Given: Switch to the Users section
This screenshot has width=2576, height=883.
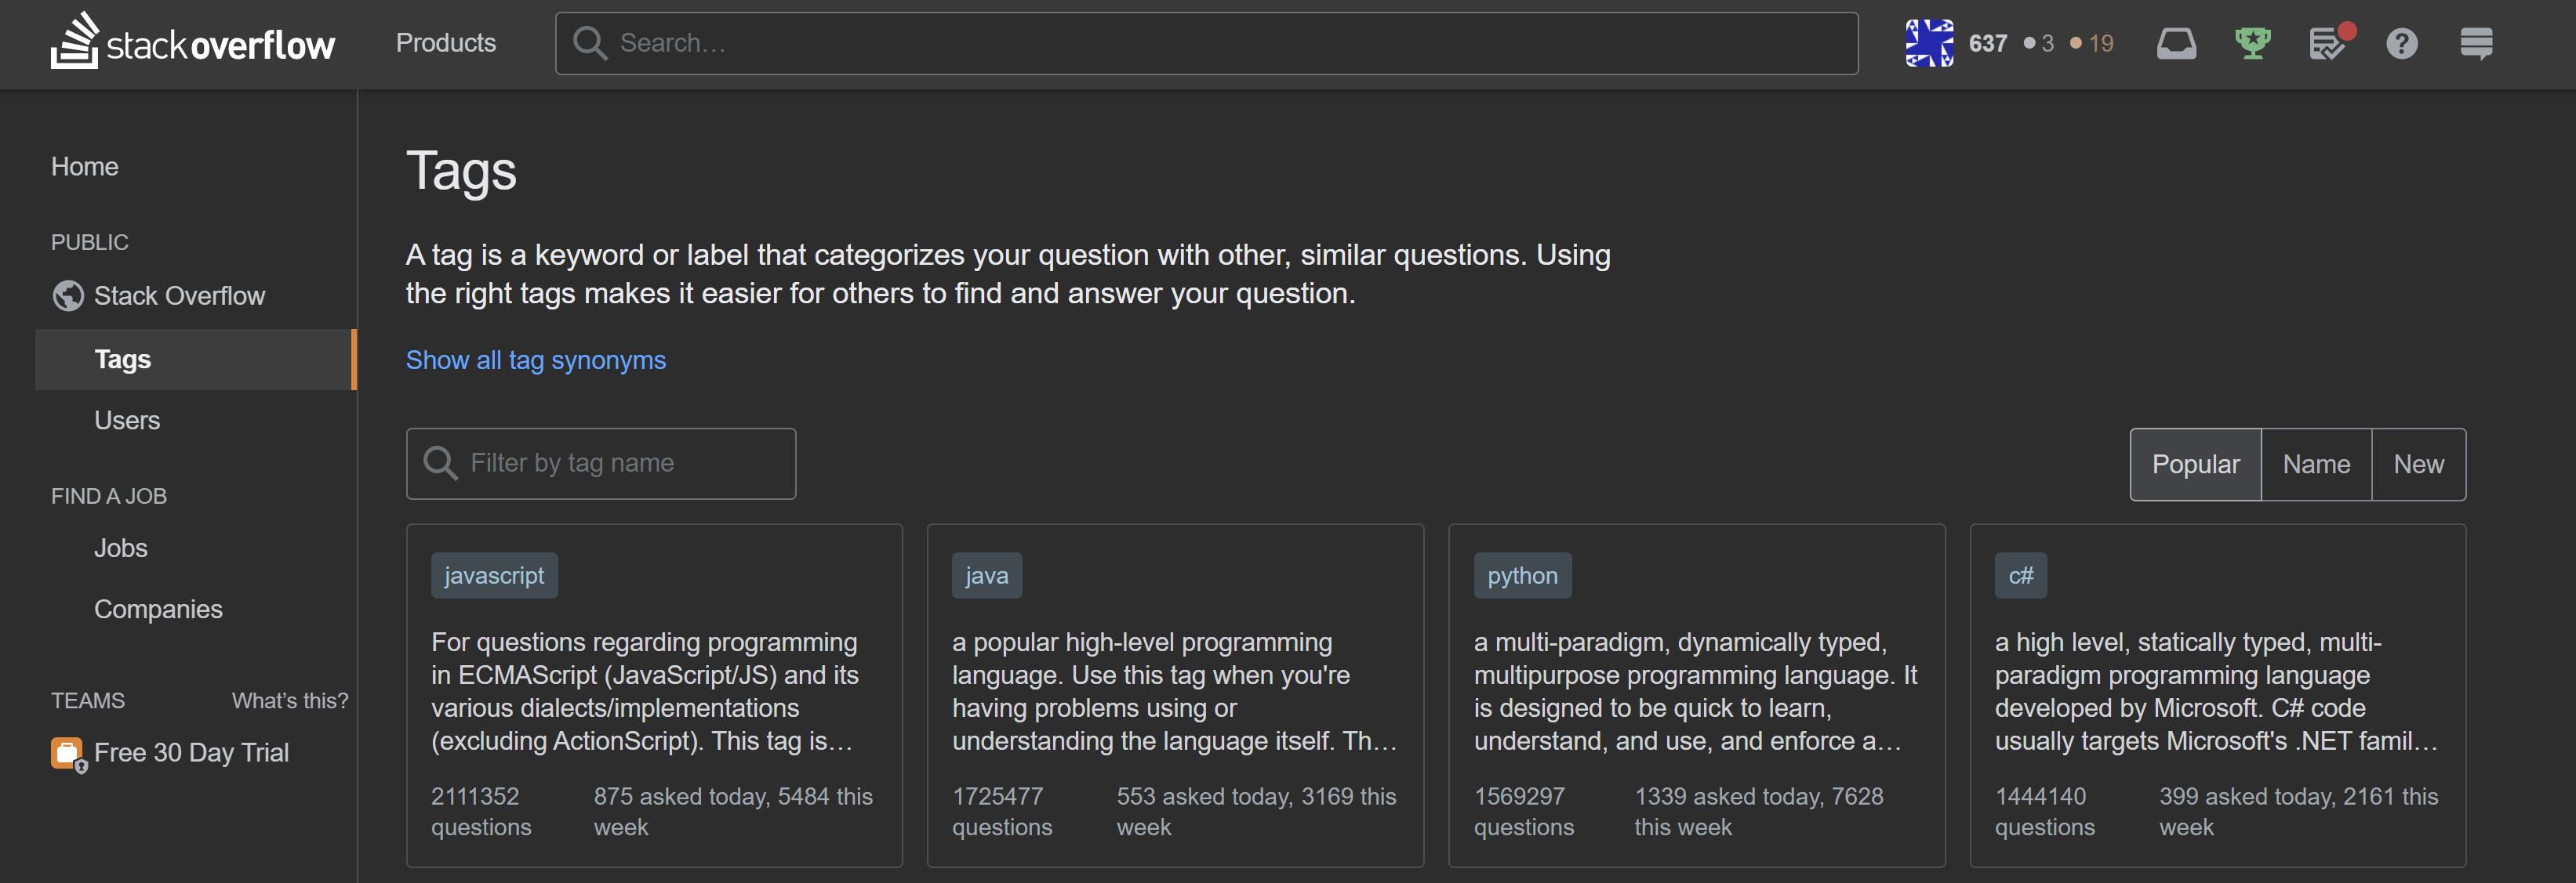Looking at the screenshot, I should tap(127, 419).
